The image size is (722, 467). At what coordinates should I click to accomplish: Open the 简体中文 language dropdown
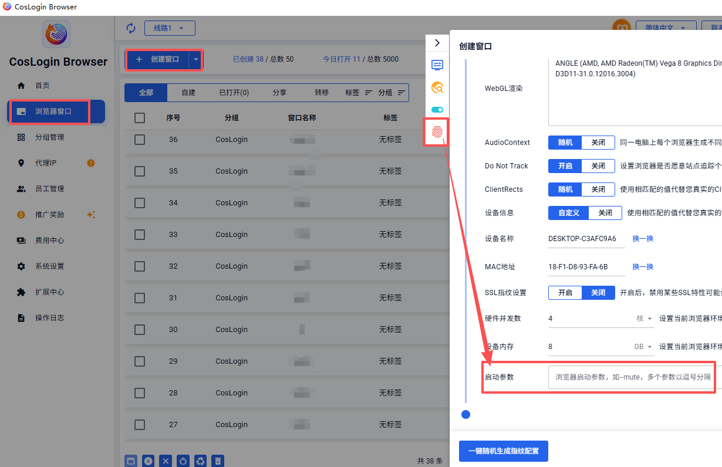[666, 28]
